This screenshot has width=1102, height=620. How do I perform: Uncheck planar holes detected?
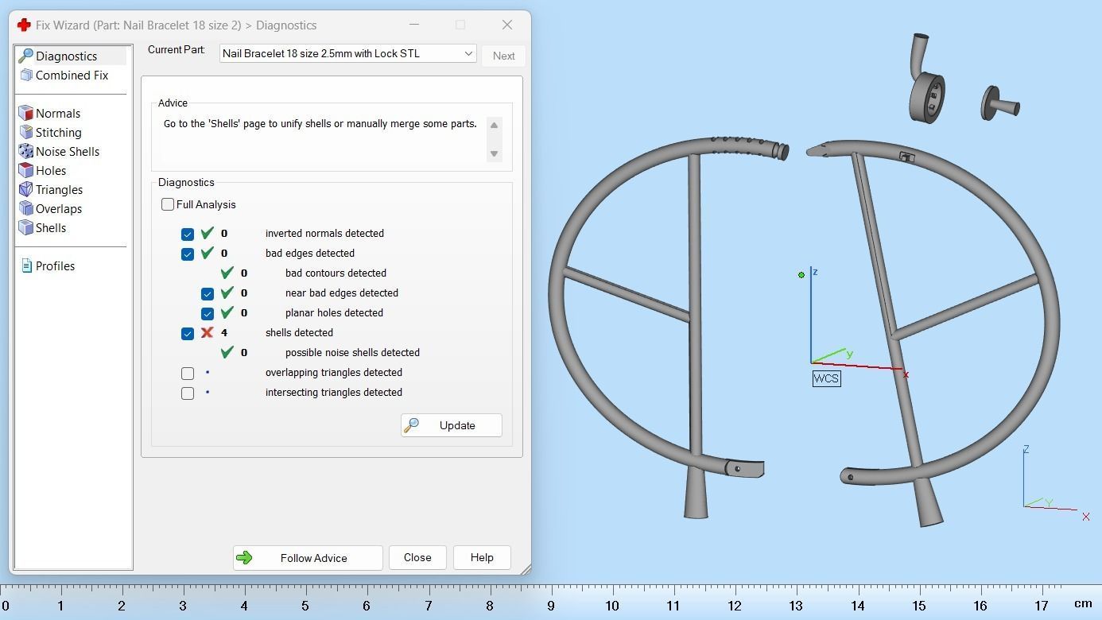pos(208,313)
